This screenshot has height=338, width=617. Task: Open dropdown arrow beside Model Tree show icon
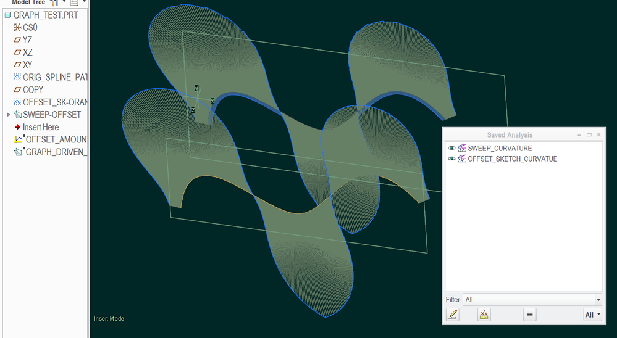84,2
